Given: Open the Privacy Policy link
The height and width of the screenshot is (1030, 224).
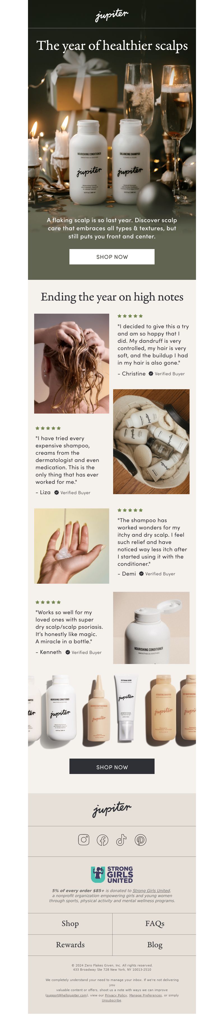Looking at the screenshot, I should [116, 995].
